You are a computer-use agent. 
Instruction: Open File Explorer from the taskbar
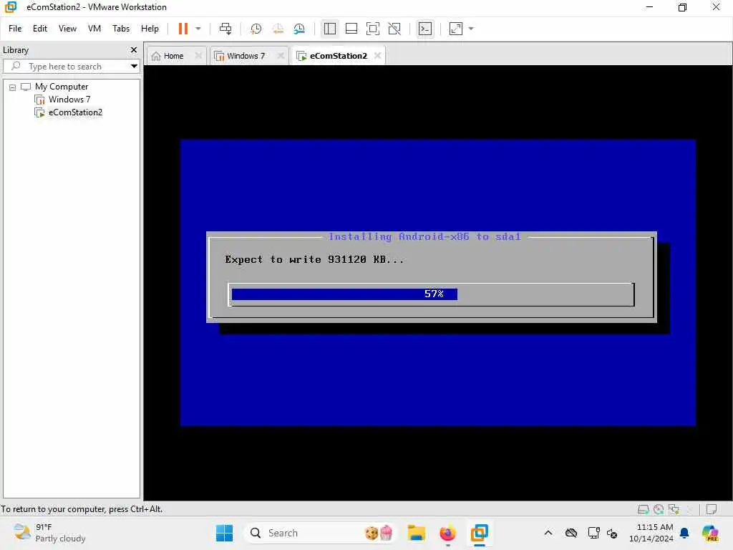pyautogui.click(x=416, y=533)
